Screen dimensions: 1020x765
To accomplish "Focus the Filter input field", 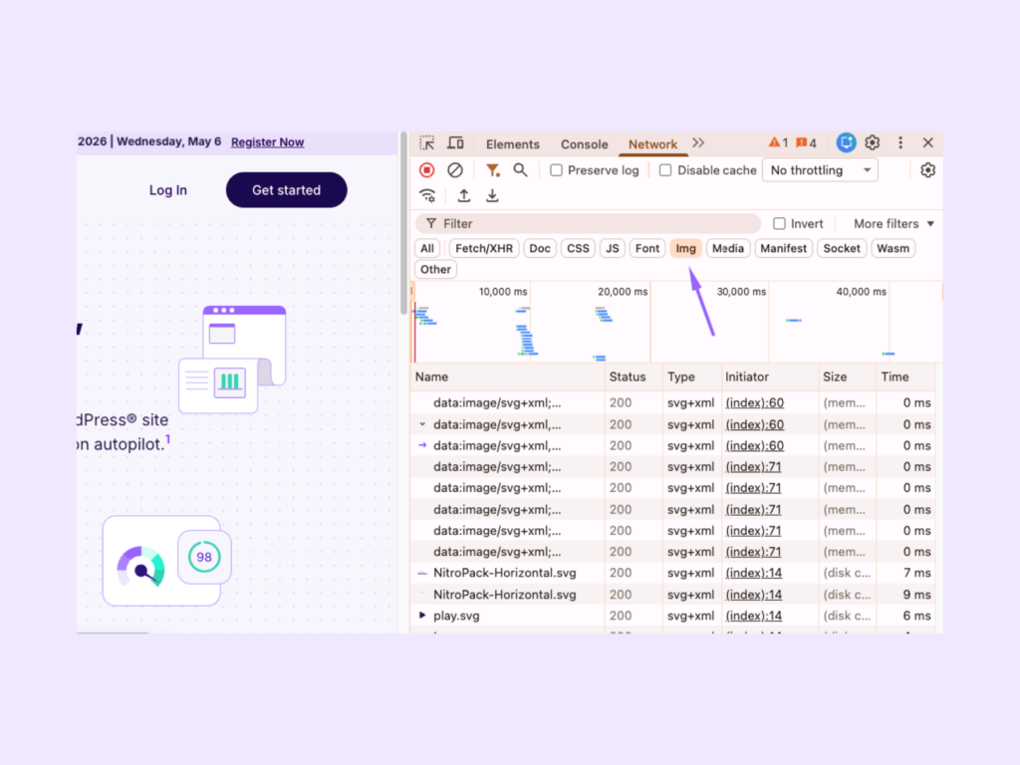I will click(588, 224).
